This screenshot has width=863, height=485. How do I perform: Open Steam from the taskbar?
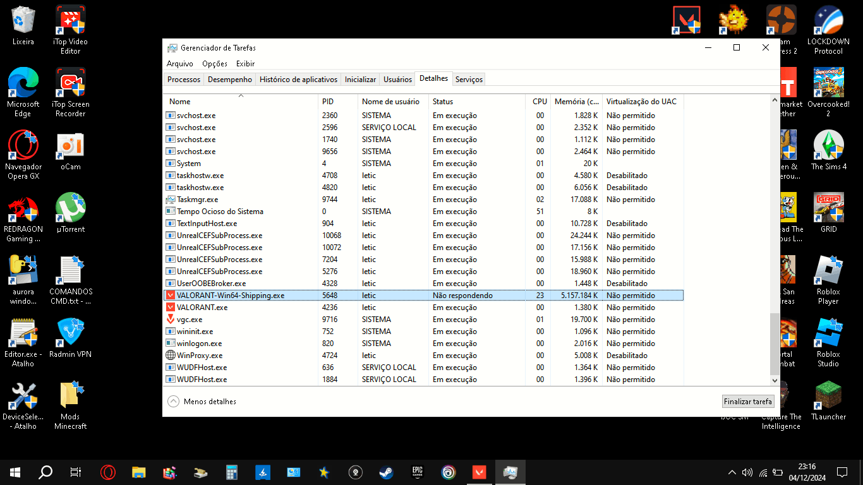[386, 472]
